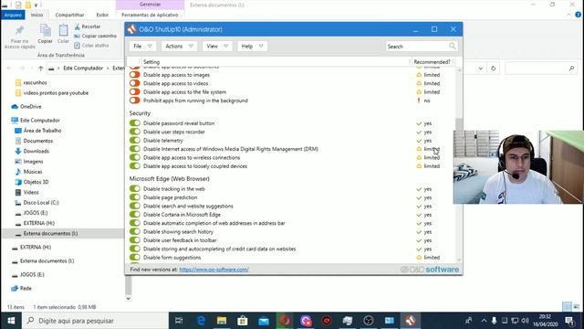Open Imagens in navigation pane
This screenshot has height=329, width=584.
[x=29, y=161]
